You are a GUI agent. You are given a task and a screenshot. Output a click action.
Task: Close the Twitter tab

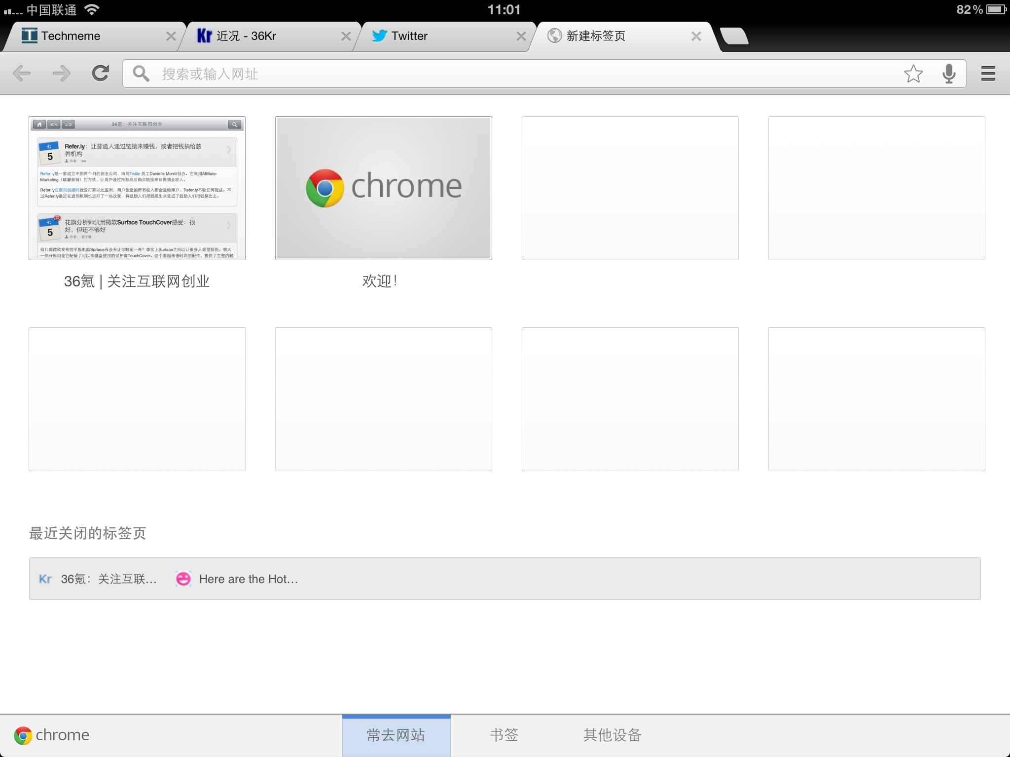(x=521, y=36)
